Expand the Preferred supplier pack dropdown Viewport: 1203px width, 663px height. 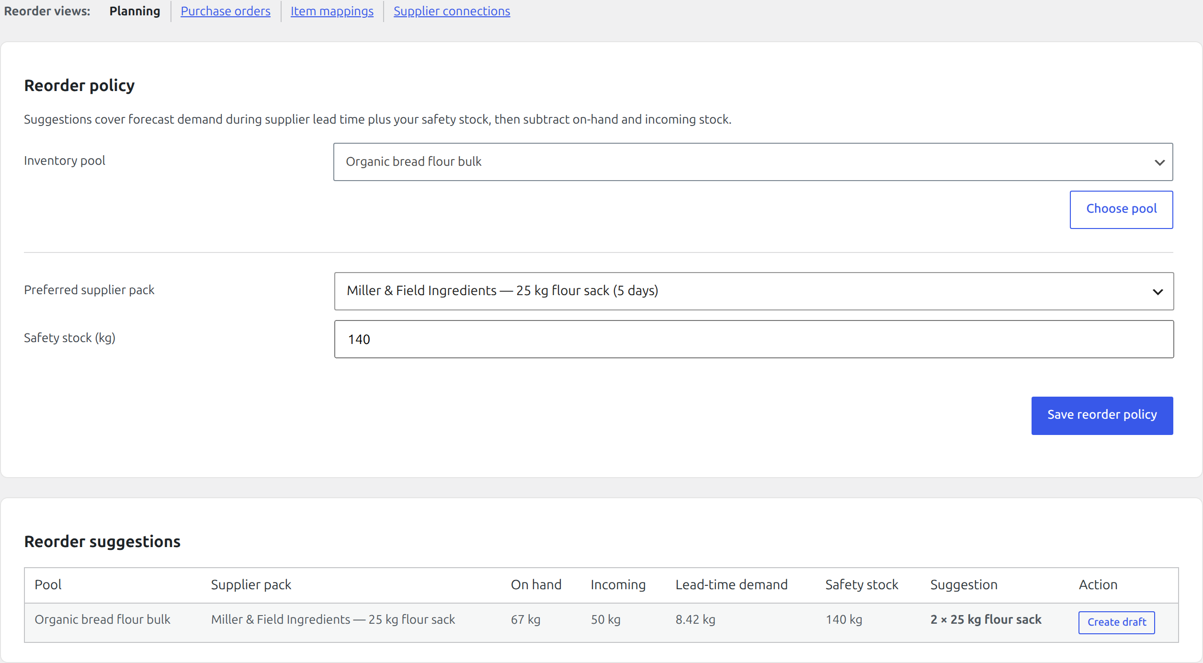[754, 291]
